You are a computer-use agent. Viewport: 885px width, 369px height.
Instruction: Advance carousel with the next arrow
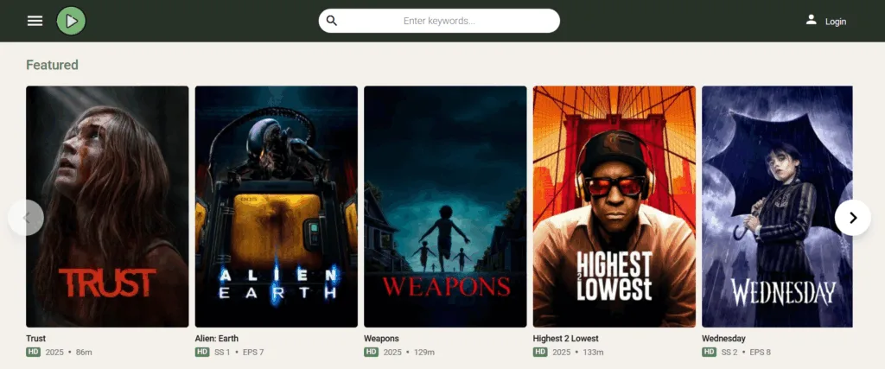click(x=852, y=218)
